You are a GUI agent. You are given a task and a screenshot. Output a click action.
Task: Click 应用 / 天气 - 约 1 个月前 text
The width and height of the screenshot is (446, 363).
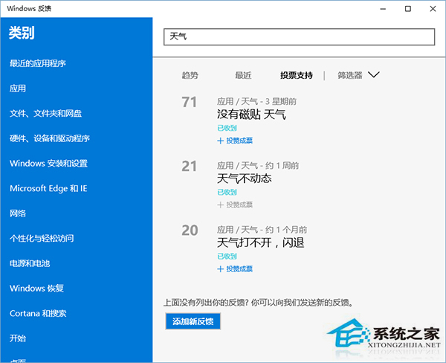point(262,230)
